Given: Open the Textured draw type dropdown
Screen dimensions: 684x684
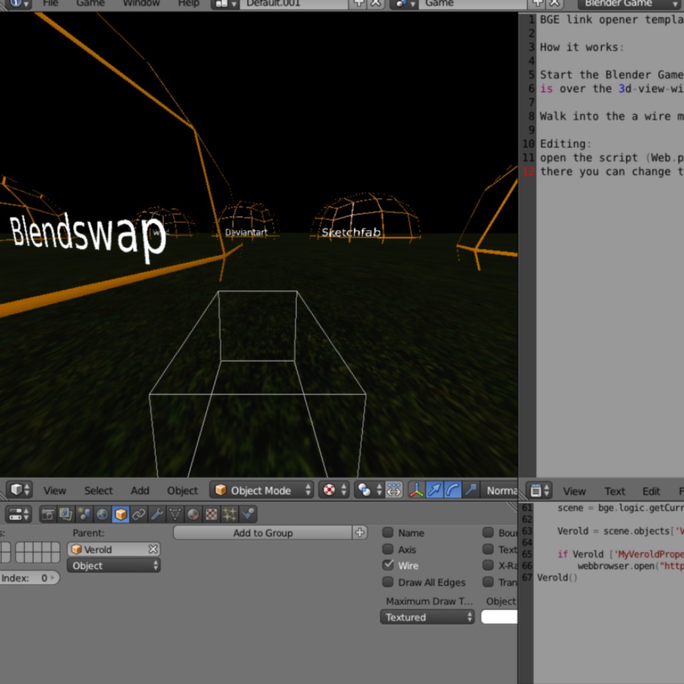Looking at the screenshot, I should (427, 617).
